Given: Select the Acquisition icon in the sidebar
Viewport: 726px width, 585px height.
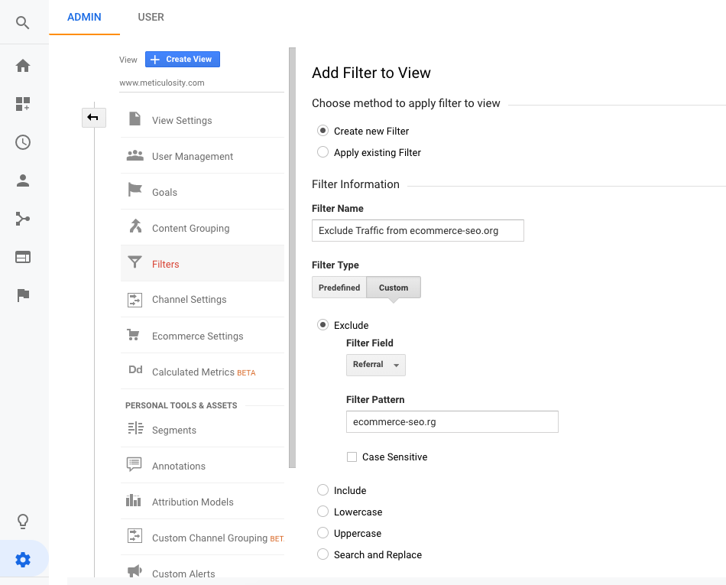Looking at the screenshot, I should [x=22, y=219].
